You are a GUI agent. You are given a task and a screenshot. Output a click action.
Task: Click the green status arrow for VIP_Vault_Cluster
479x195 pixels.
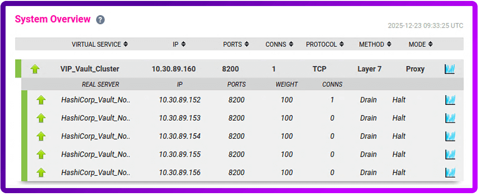coord(35,69)
